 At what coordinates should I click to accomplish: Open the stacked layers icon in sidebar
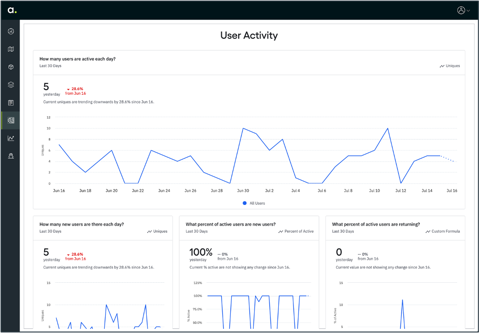(11, 85)
